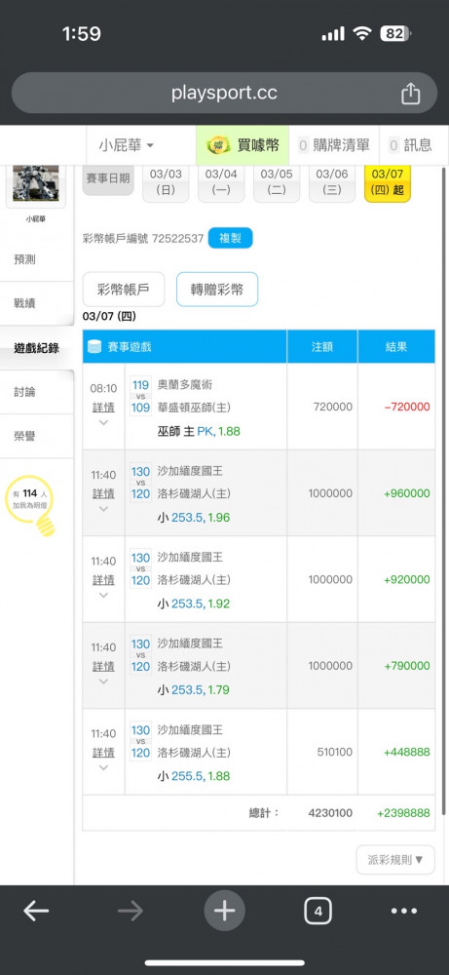
Task: Open new tab with plus icon
Action: [x=224, y=911]
